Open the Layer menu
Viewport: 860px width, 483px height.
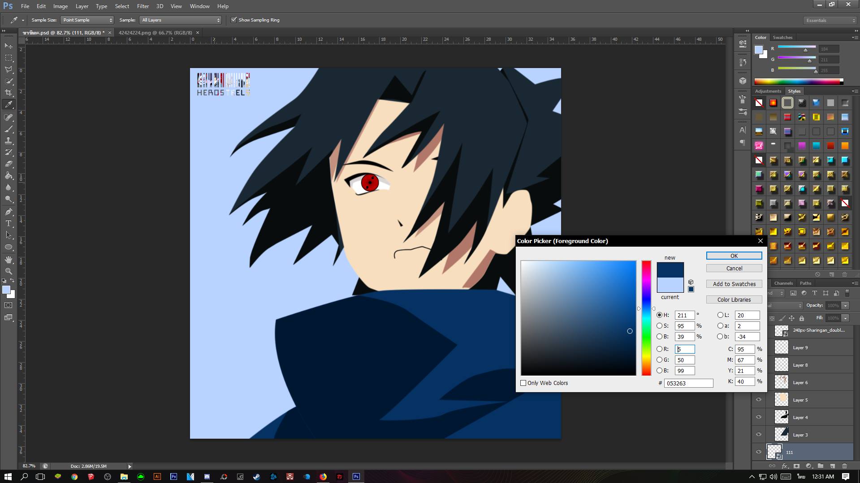[x=82, y=6]
